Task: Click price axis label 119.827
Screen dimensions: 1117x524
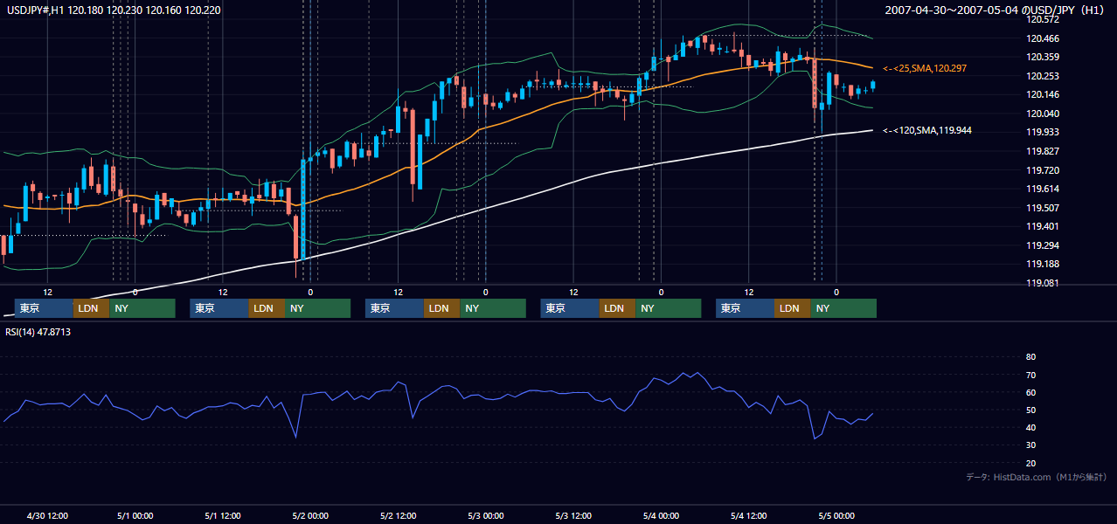Action: (1044, 151)
